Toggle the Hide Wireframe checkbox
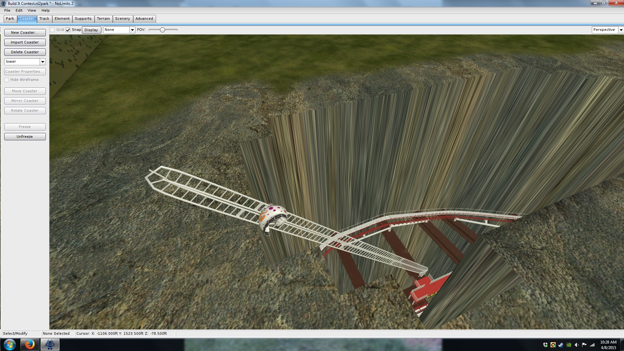Screen dimensions: 624x351 6,80
